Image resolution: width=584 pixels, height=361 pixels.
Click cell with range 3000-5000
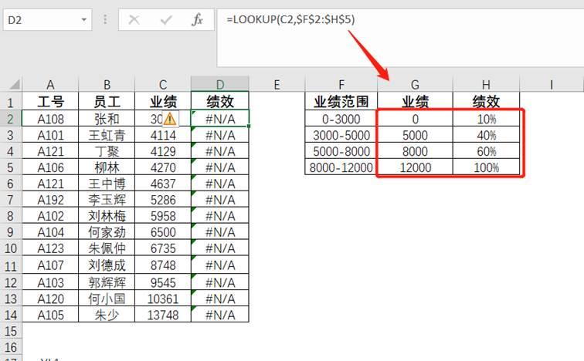(x=341, y=135)
